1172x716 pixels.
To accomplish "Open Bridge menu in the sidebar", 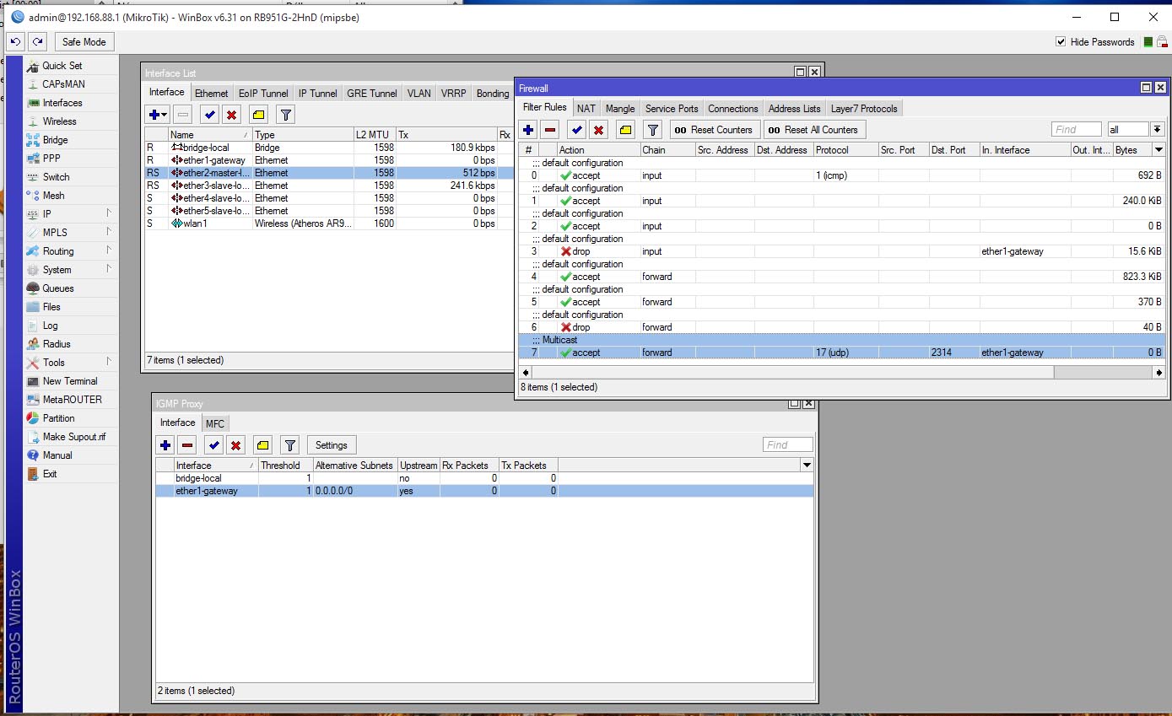I will click(55, 140).
